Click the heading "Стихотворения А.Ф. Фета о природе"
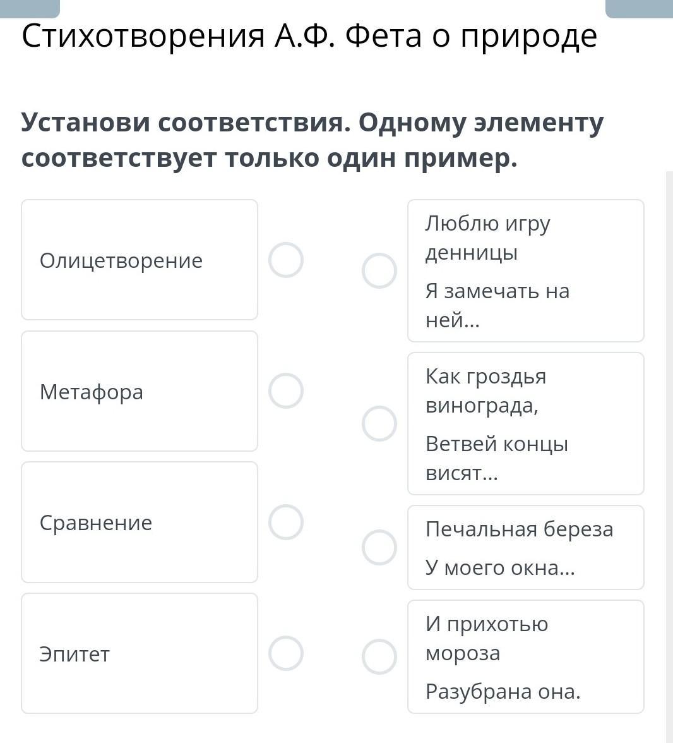Viewport: 673px width, 743px height. [x=309, y=36]
